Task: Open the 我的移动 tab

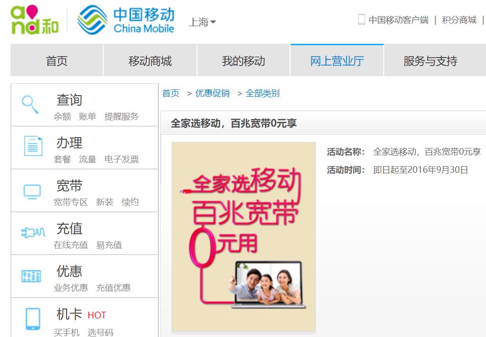Action: pos(243,60)
